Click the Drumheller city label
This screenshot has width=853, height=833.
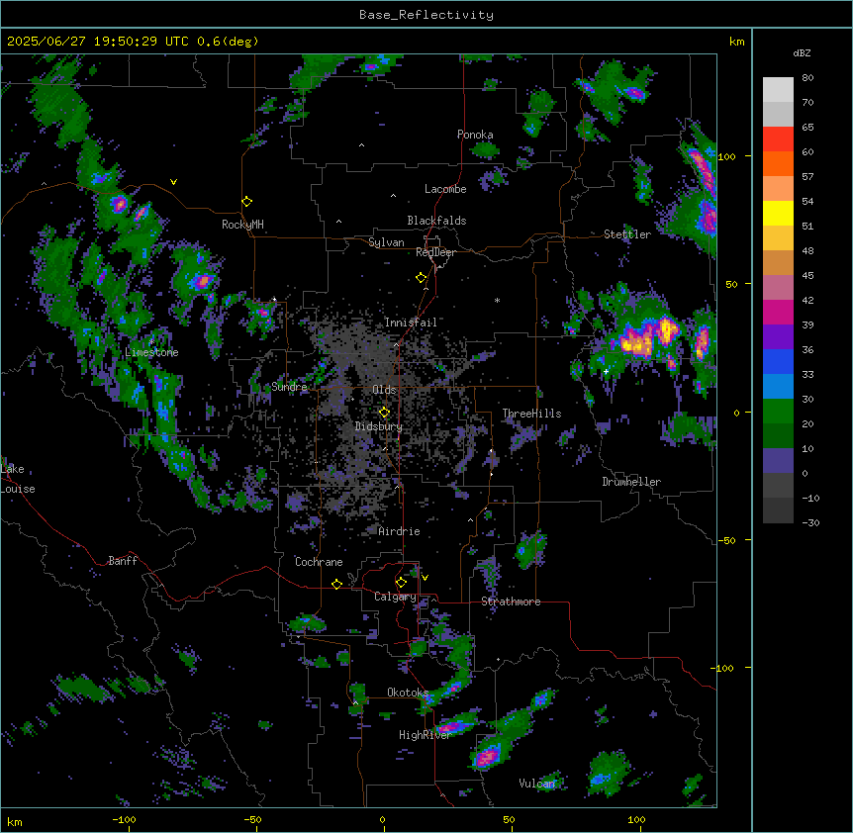pos(631,482)
